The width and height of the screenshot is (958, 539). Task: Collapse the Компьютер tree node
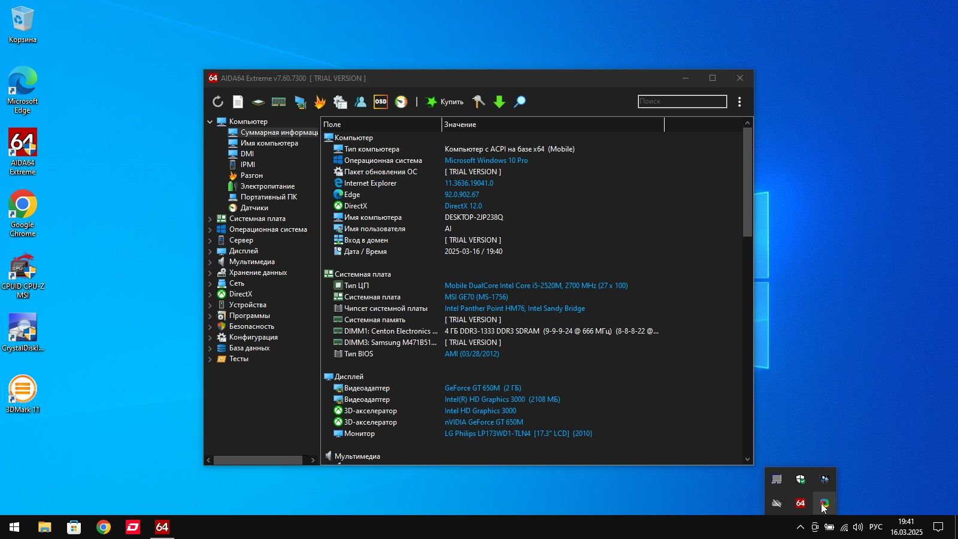[x=210, y=122]
